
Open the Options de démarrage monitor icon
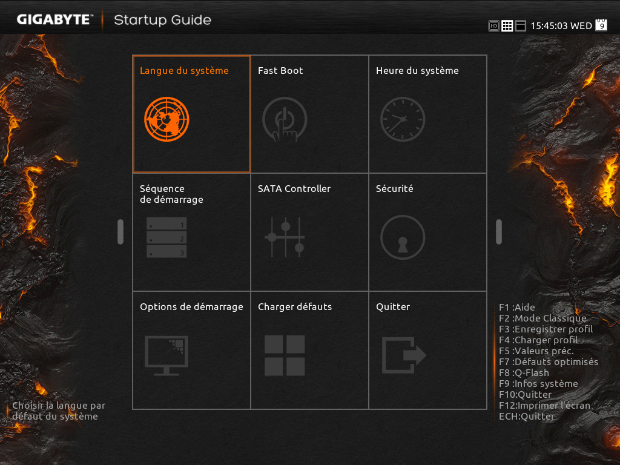(x=167, y=355)
